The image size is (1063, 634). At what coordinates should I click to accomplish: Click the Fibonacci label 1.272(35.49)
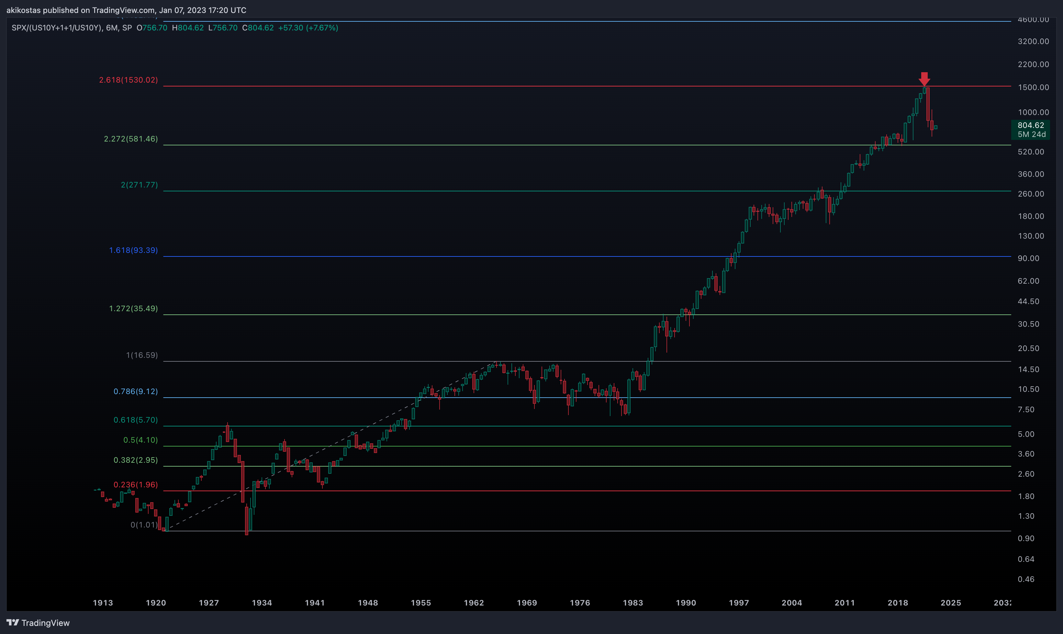point(133,309)
